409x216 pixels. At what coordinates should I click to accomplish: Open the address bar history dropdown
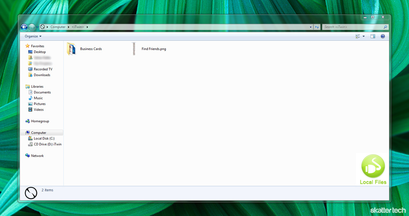(311, 27)
